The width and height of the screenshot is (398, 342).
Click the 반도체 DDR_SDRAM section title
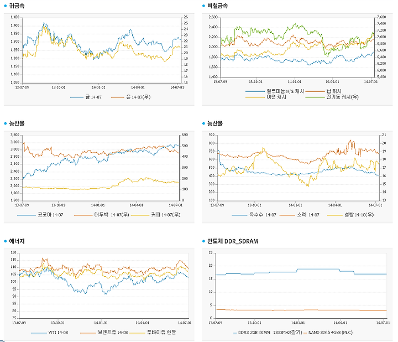233,241
